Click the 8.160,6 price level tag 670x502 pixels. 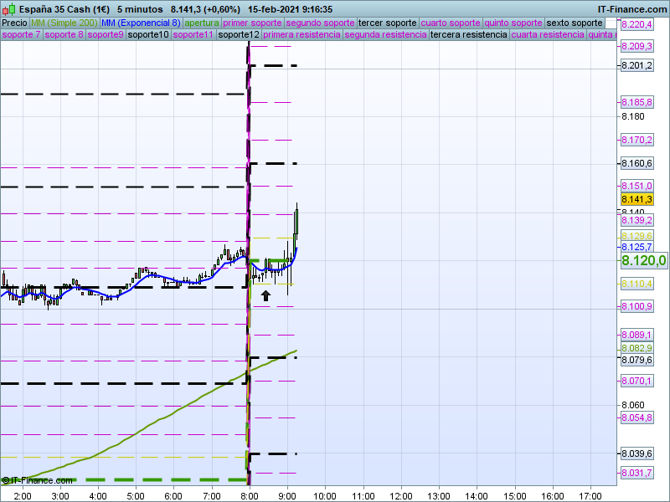point(636,163)
